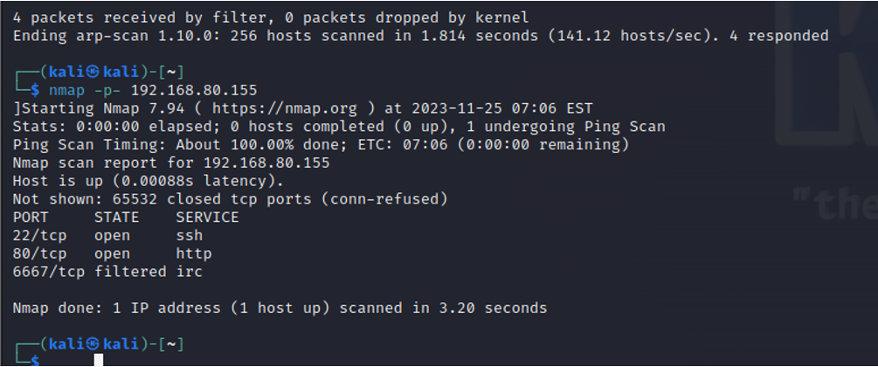
Task: Click the 80/tcp port entry
Action: click(x=39, y=253)
